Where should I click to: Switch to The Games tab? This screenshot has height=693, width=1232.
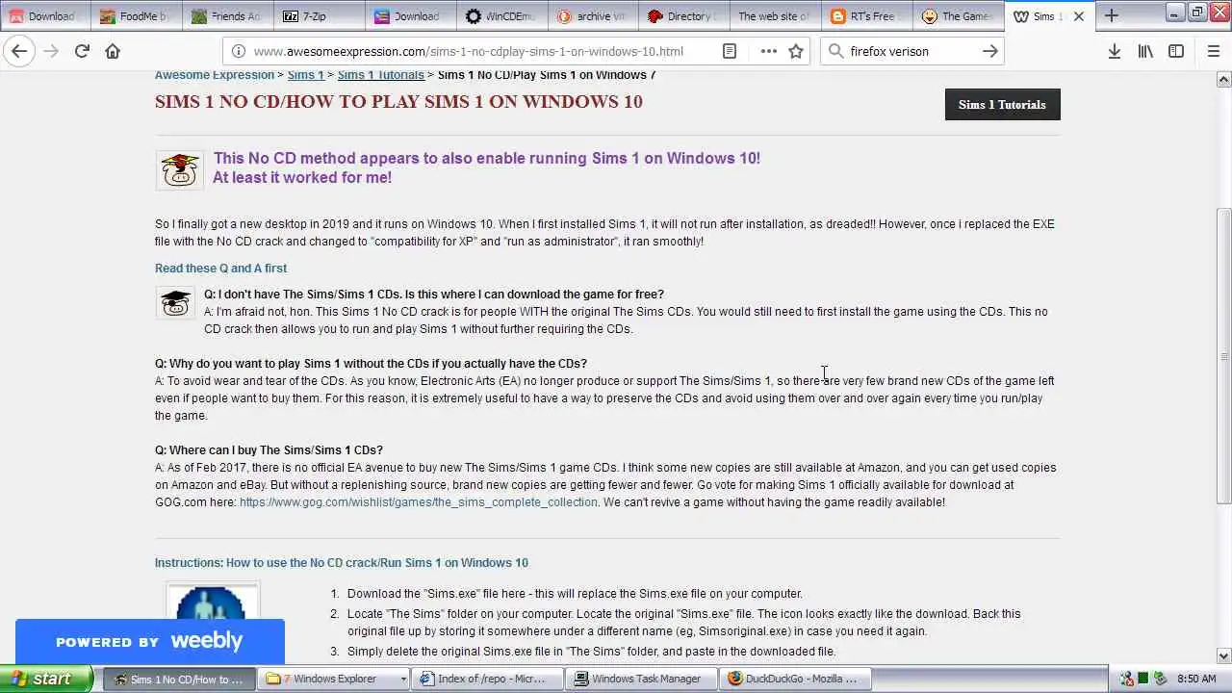coord(960,16)
